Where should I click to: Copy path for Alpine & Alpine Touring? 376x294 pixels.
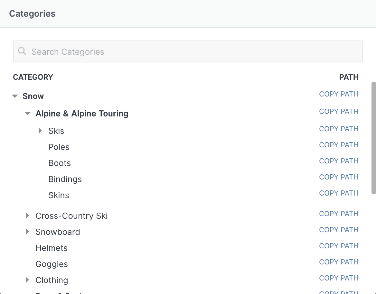339,112
